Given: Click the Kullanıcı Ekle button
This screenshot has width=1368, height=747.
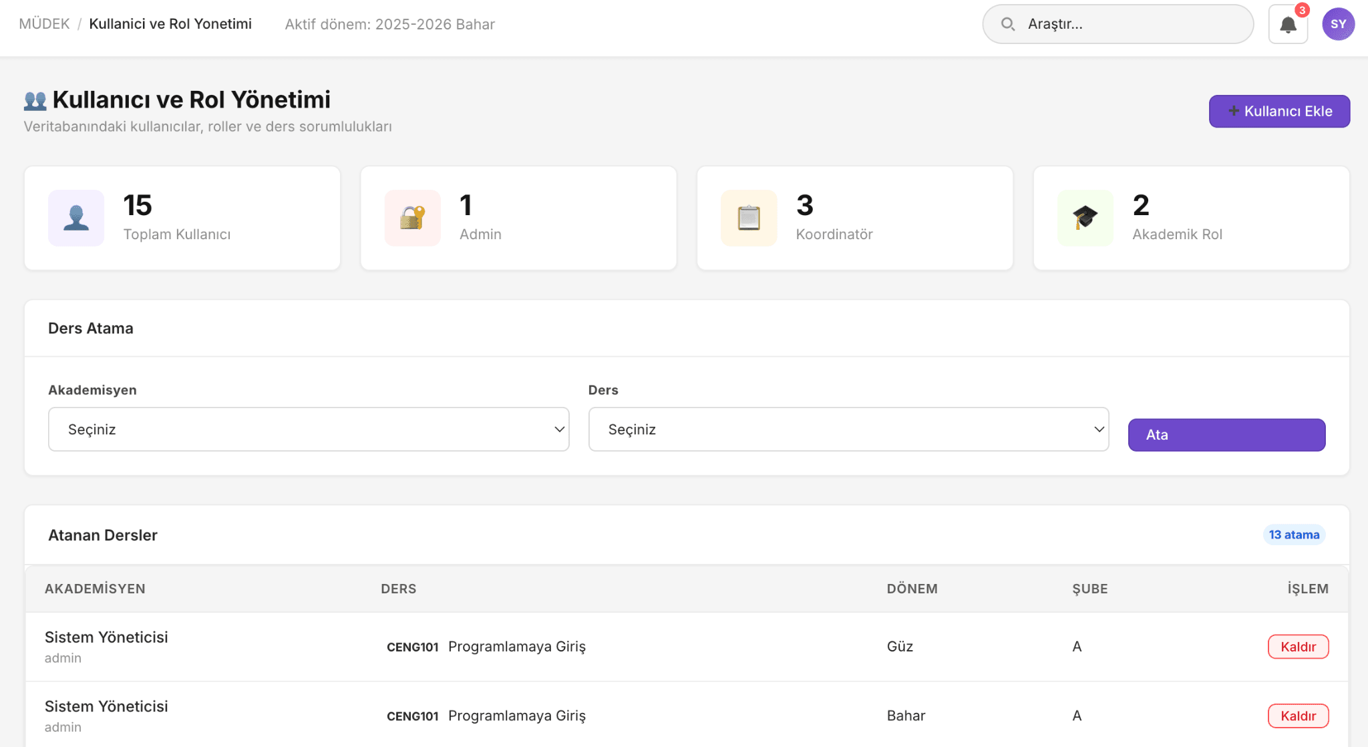Looking at the screenshot, I should point(1279,111).
